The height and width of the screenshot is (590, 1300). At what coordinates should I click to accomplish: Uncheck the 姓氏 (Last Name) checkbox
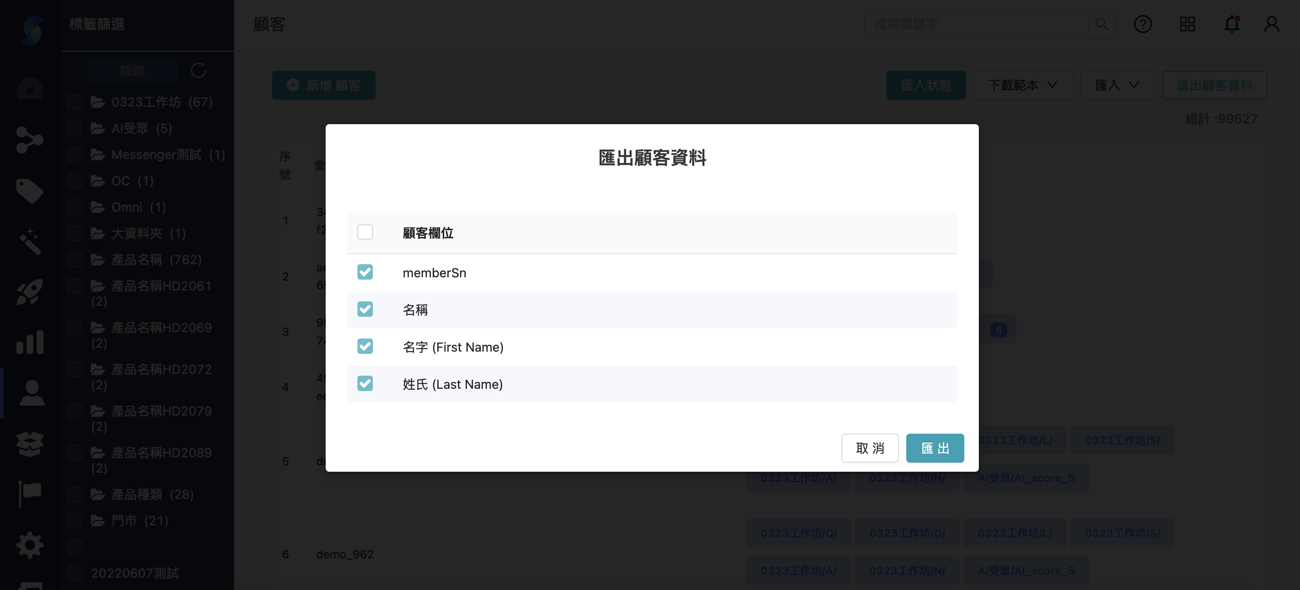(365, 384)
